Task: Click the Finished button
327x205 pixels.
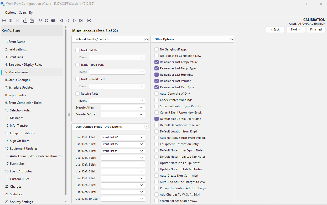Action: pyautogui.click(x=316, y=29)
